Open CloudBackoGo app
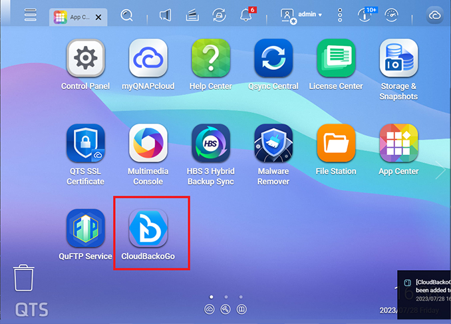 pyautogui.click(x=148, y=228)
